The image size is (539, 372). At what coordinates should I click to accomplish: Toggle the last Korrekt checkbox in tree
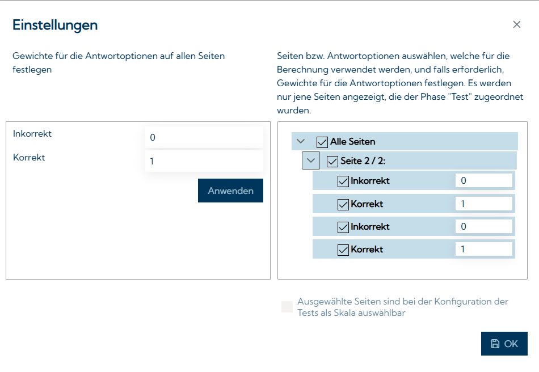point(343,250)
